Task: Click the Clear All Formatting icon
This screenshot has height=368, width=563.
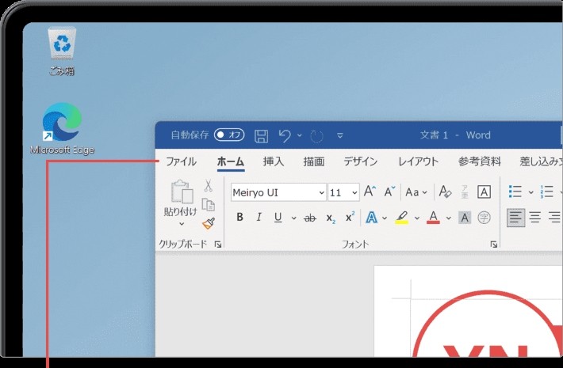Action: 445,192
